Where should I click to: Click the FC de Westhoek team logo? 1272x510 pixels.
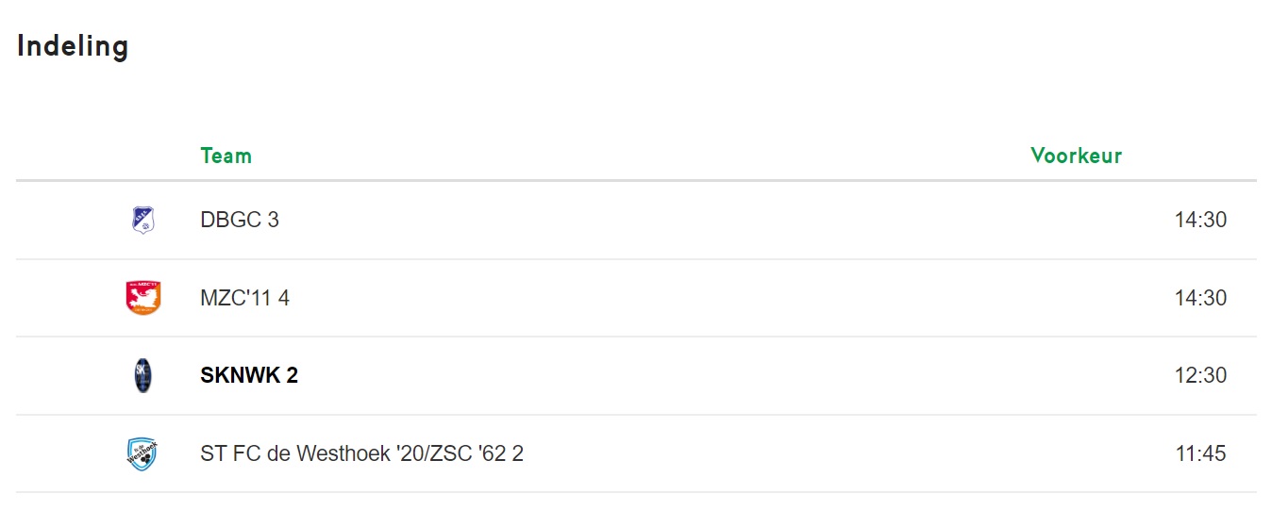pos(142,454)
